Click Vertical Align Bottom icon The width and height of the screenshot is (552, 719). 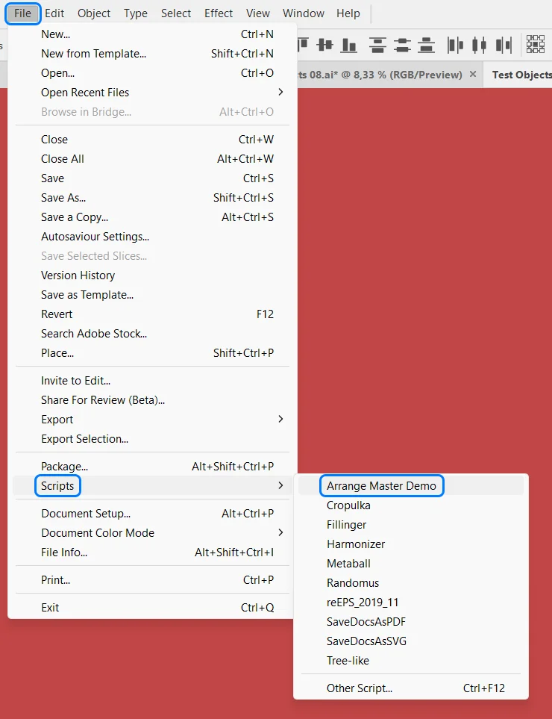[351, 45]
